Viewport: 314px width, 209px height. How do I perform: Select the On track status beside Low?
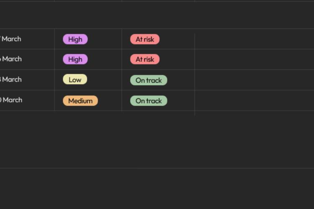pos(149,80)
